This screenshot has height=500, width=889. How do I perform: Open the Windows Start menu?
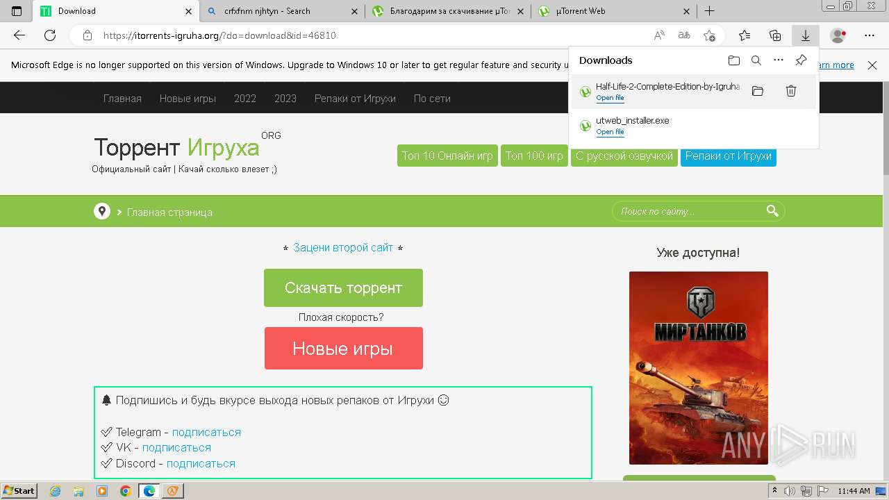coord(19,491)
